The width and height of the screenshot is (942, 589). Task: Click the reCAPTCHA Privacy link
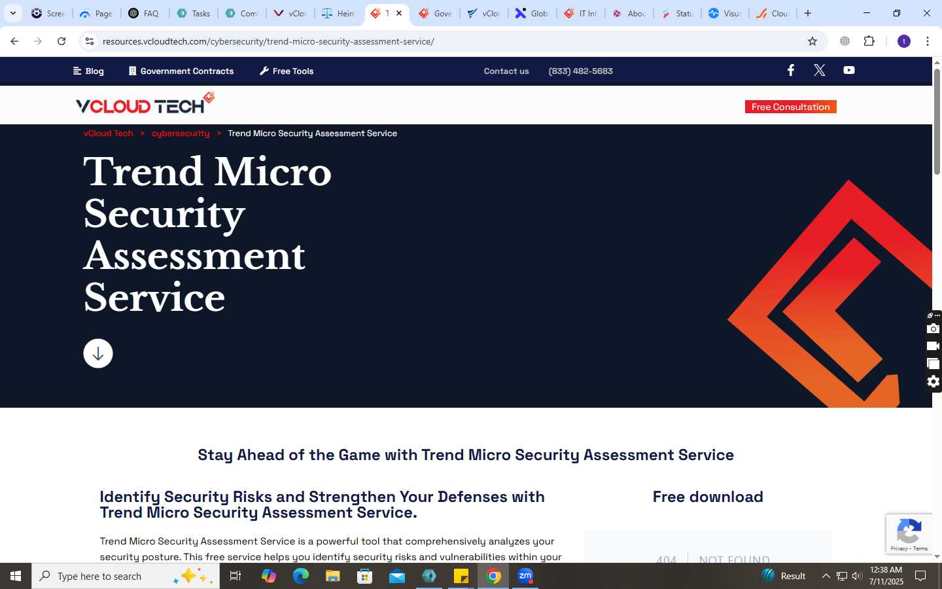click(899, 548)
